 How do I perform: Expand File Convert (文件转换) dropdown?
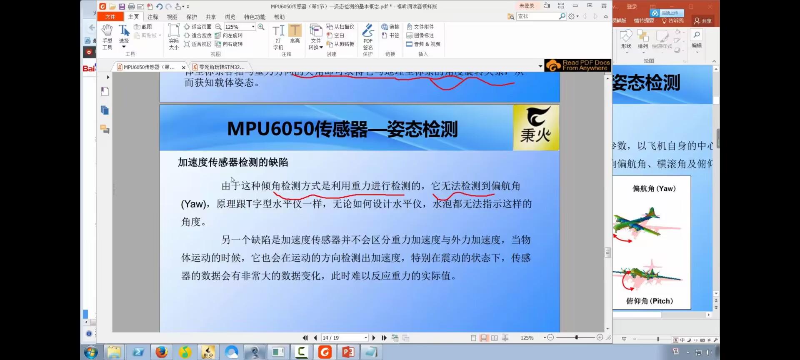[x=316, y=37]
